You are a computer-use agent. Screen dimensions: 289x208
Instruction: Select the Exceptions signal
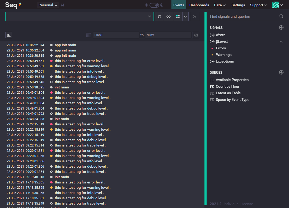pyautogui.click(x=225, y=61)
